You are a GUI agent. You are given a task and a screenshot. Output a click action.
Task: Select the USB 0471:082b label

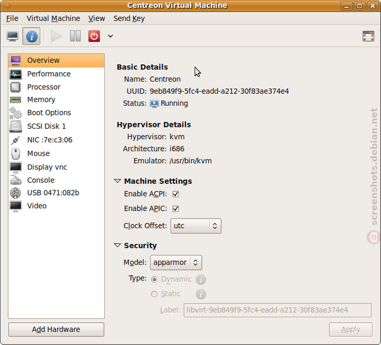[53, 193]
